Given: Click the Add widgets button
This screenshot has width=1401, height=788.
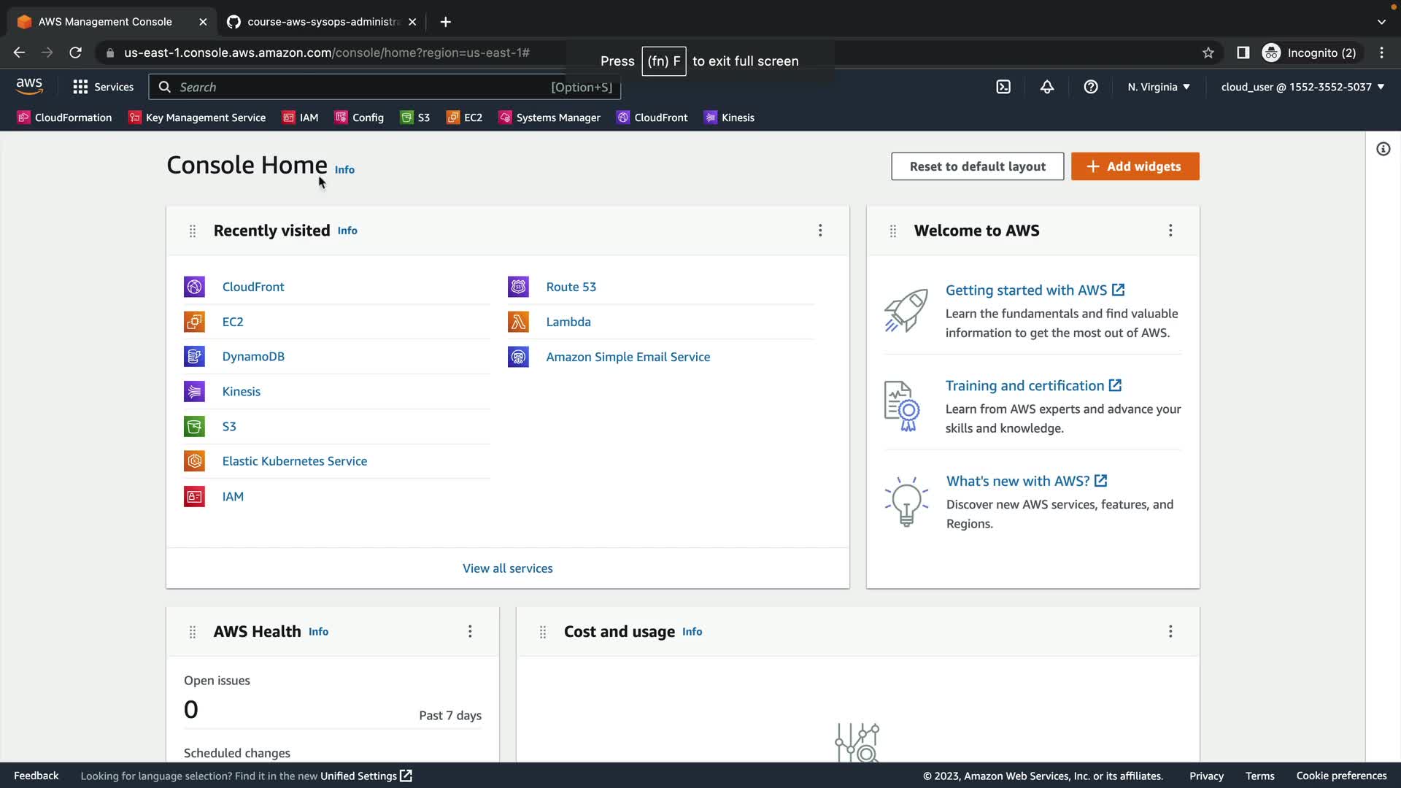Looking at the screenshot, I should [x=1135, y=166].
